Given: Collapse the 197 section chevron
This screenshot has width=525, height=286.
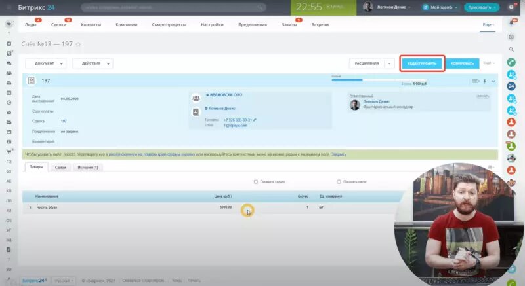Looking at the screenshot, I should (493, 81).
